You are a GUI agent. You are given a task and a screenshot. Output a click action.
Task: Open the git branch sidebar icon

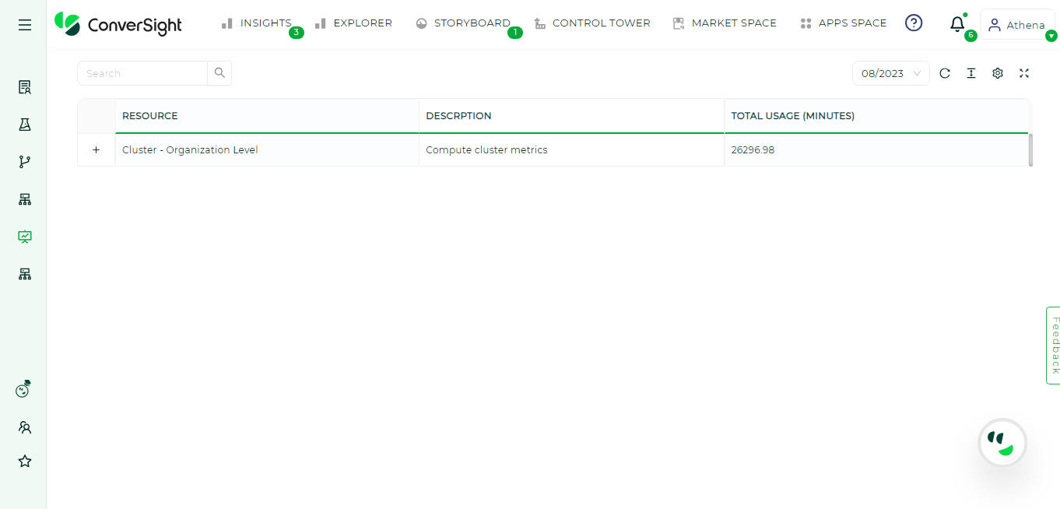(25, 162)
